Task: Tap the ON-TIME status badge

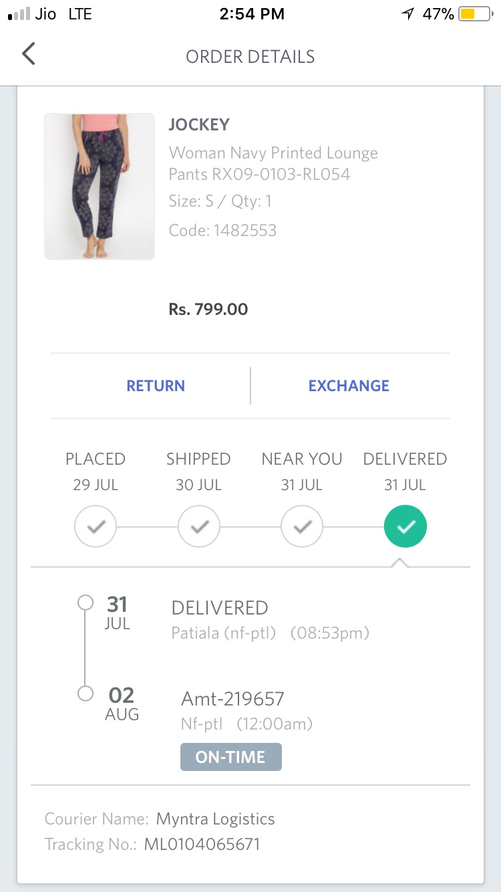Action: [231, 757]
